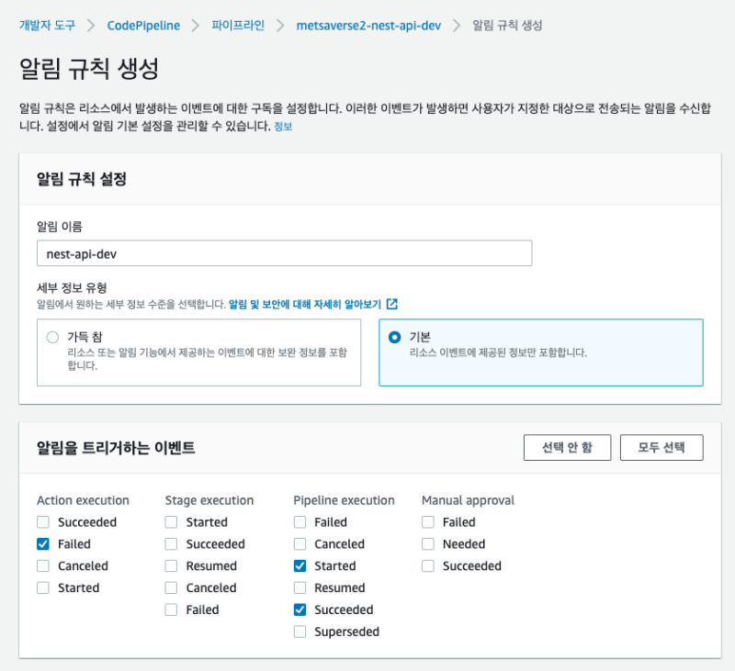Click the external link icon next to 자세히 알아보기
Image resolution: width=735 pixels, height=671 pixels.
point(392,305)
